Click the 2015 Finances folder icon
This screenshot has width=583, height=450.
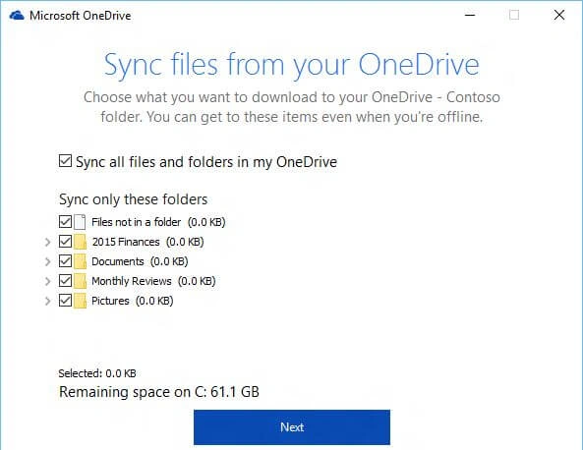(x=80, y=242)
